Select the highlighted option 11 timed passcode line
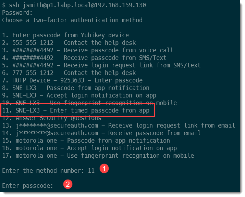Screen dimensions: 245x197 [76, 110]
